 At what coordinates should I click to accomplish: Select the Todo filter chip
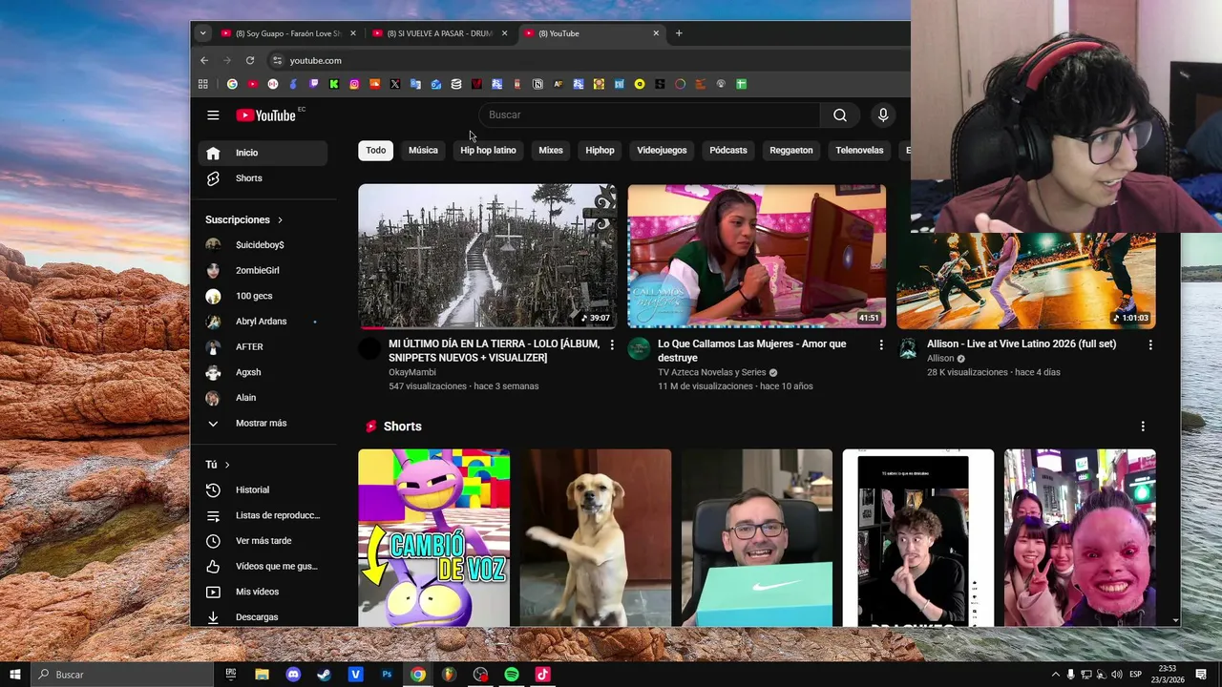376,151
